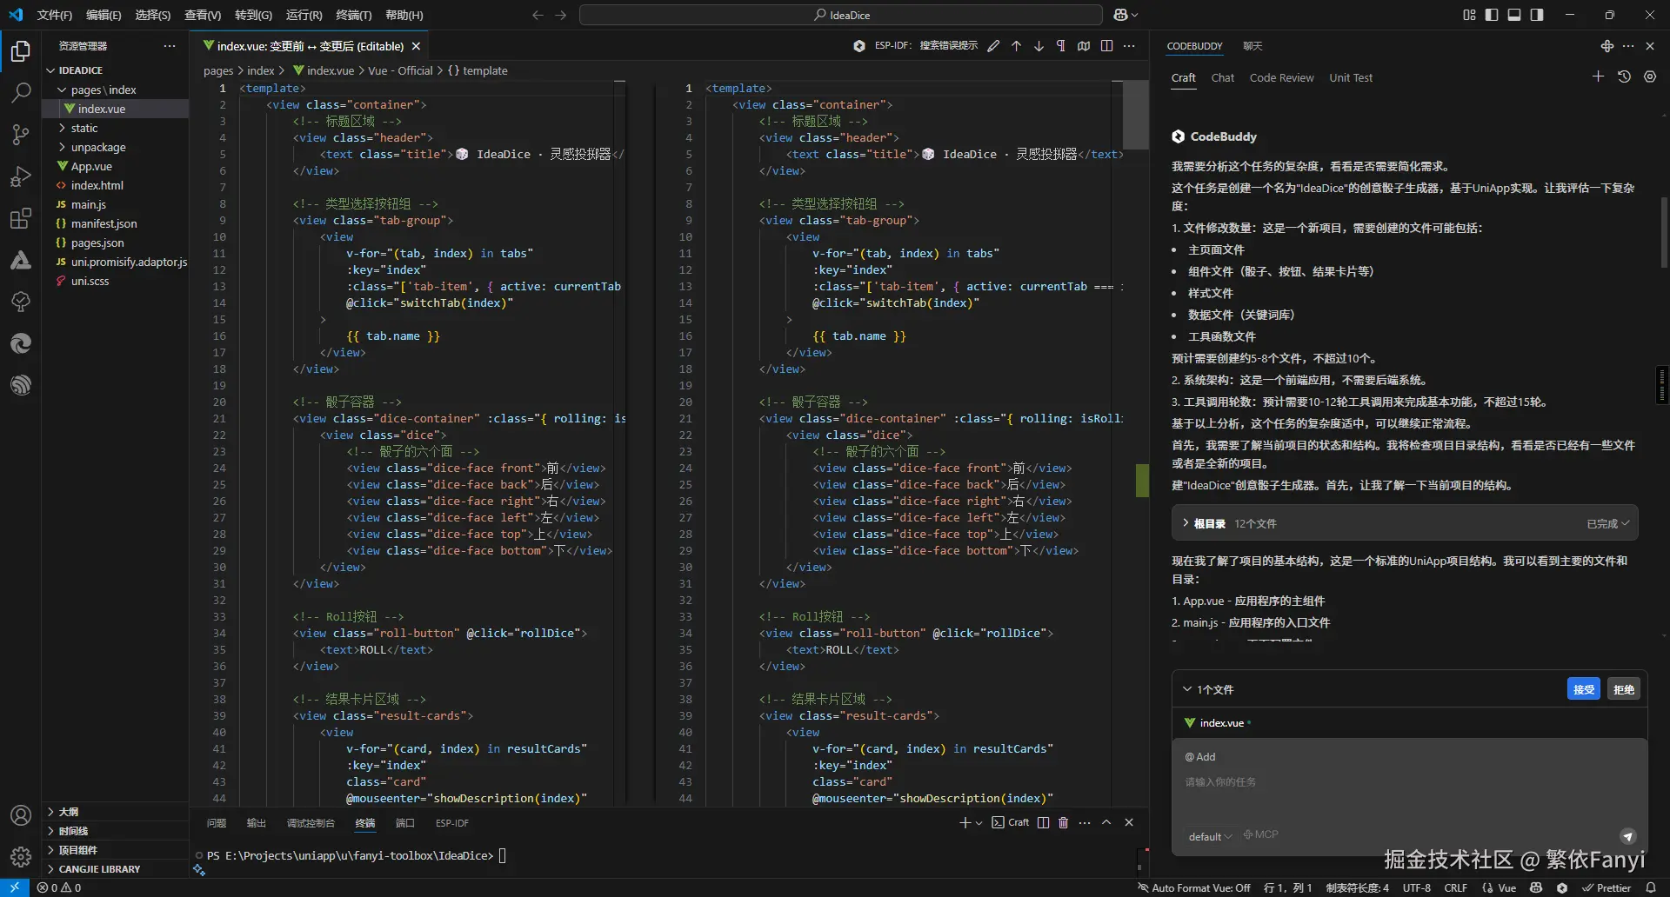
Task: Click the Manage gear icon
Action: coord(21,857)
